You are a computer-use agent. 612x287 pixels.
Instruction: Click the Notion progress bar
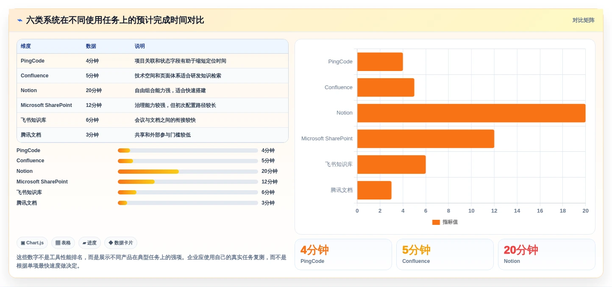point(188,172)
